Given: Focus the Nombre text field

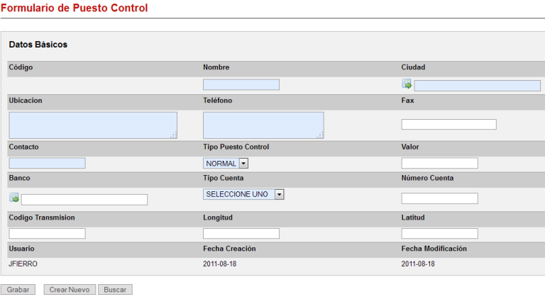Looking at the screenshot, I should (x=241, y=85).
